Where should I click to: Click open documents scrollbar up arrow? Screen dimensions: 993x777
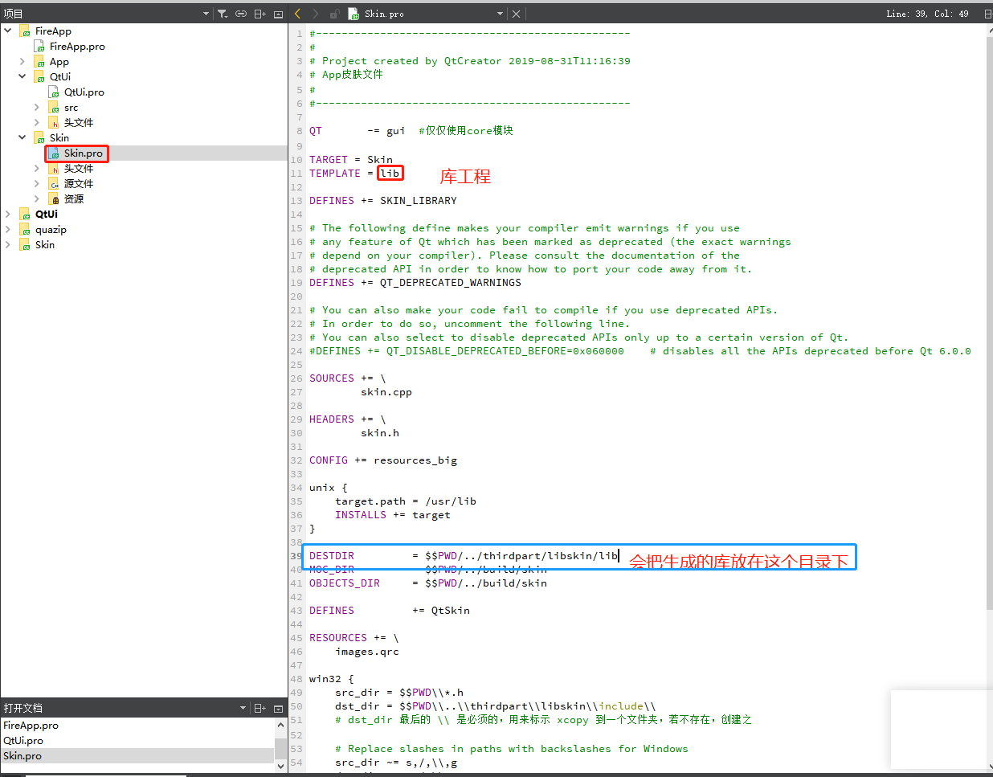pyautogui.click(x=280, y=725)
